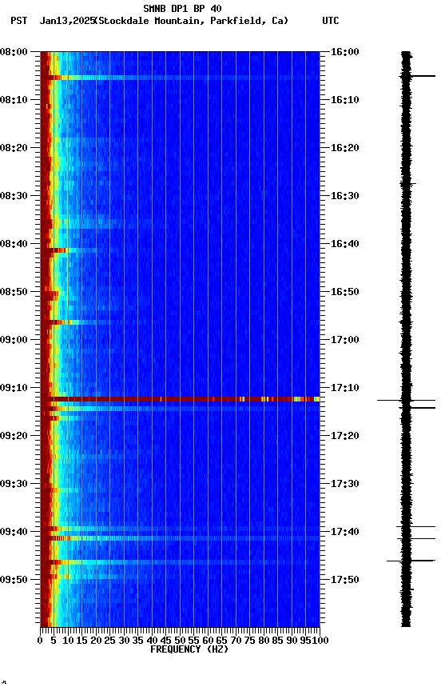Click the 16:10 UTC time label
Screen dimensions: 441x691
click(x=344, y=100)
